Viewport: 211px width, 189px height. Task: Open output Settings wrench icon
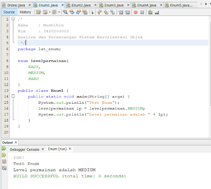tap(4, 168)
